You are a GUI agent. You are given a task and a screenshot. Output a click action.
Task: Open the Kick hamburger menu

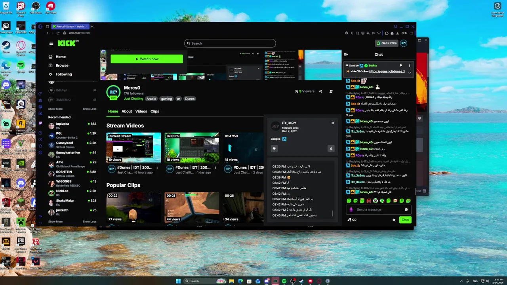click(51, 43)
